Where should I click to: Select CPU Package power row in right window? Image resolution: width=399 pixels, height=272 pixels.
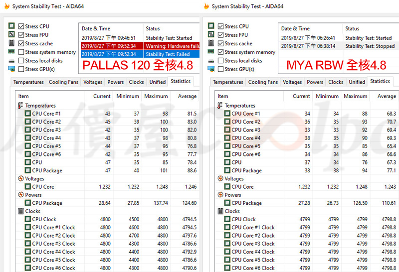pos(307,203)
